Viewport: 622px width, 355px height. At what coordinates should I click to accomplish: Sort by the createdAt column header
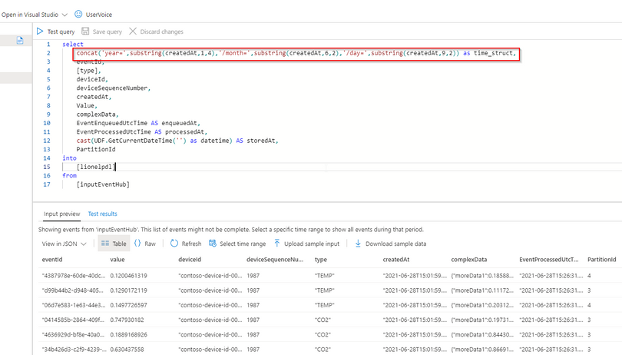(x=396, y=259)
